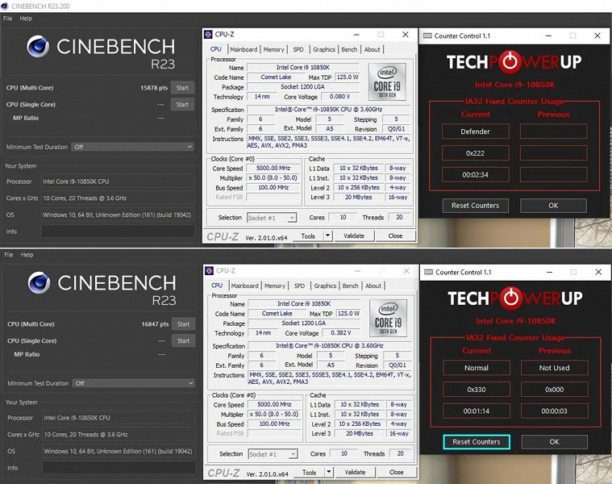Click the TechPowerUp power logo in lower window
612x484 pixels.
[x=510, y=298]
